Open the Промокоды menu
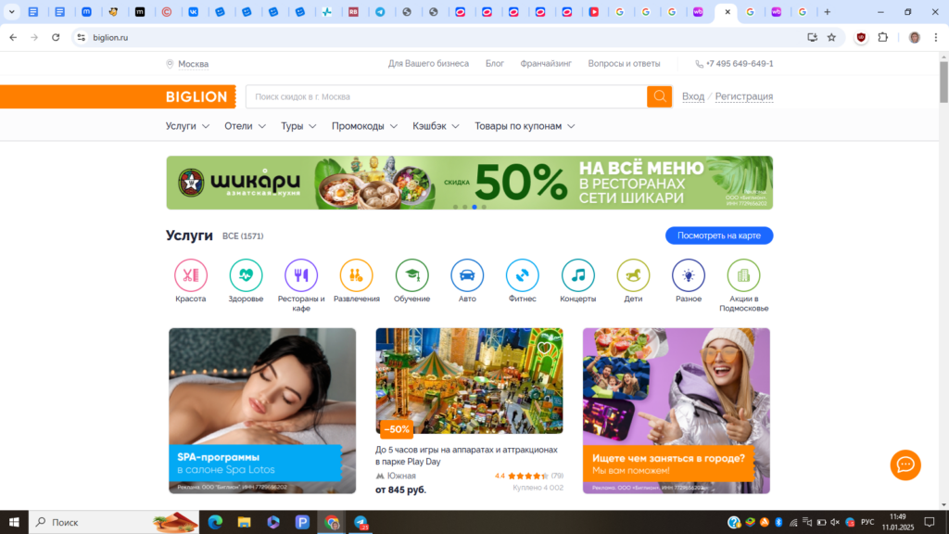This screenshot has width=949, height=534. 364,126
